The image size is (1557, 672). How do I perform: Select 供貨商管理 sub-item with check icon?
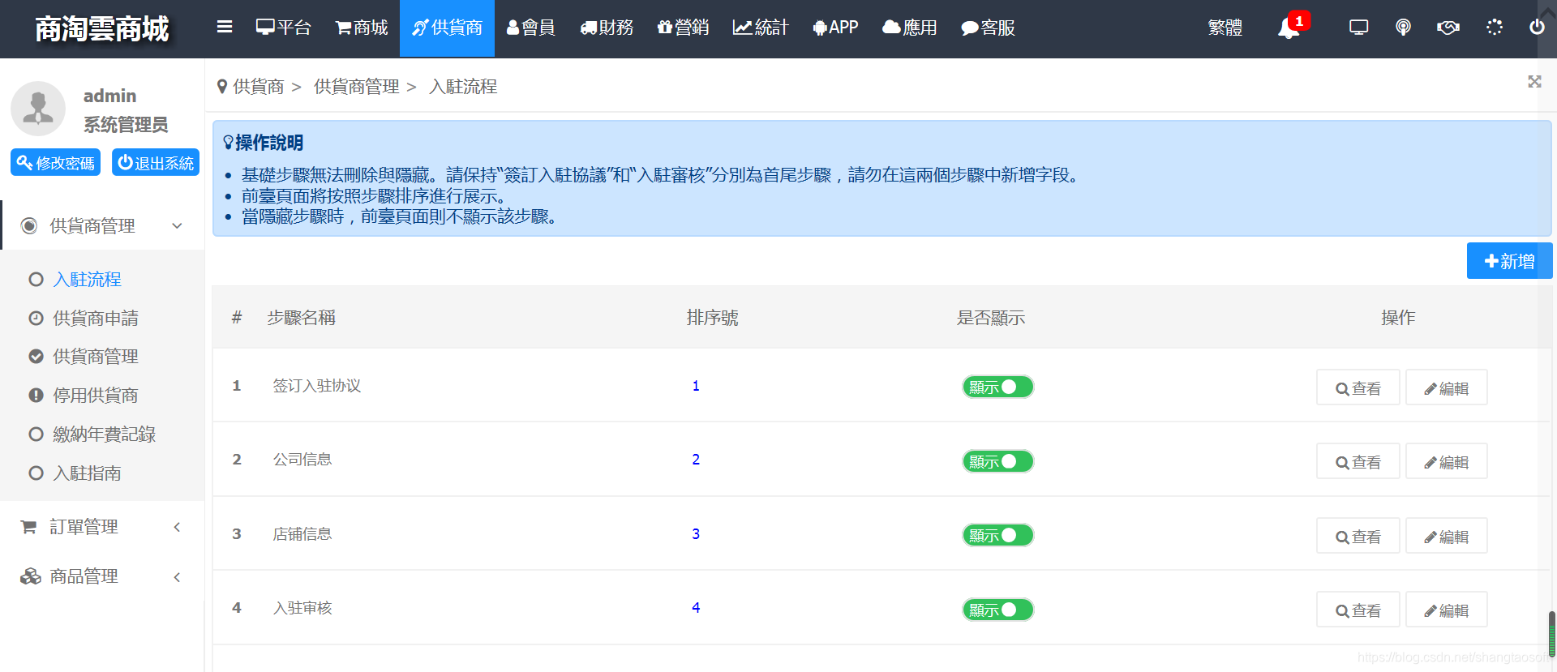point(95,357)
